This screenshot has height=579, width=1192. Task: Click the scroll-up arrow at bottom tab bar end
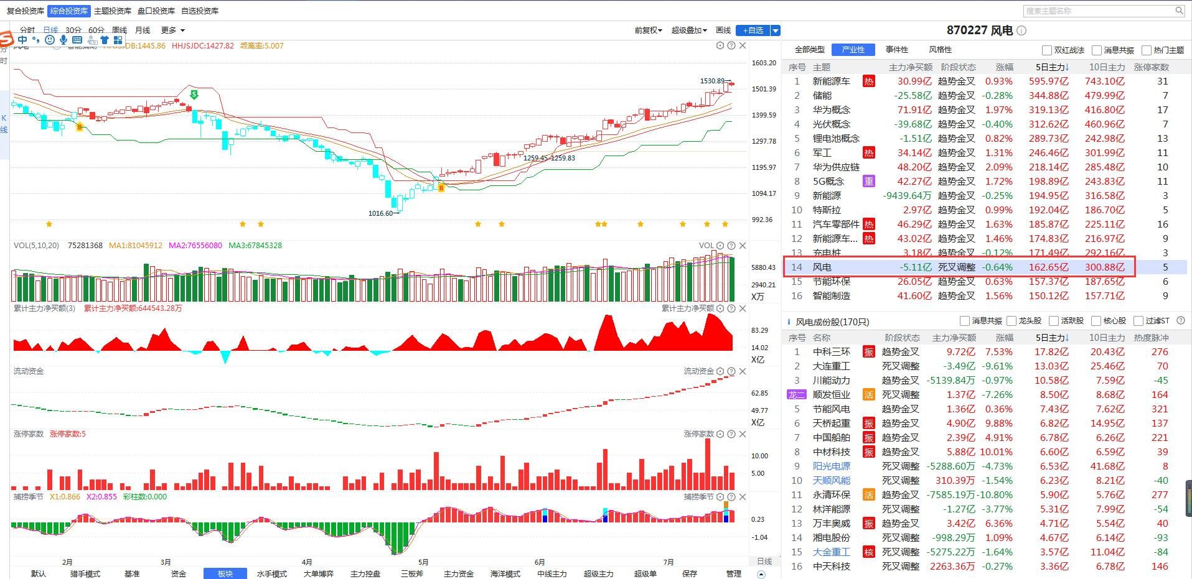pos(761,574)
